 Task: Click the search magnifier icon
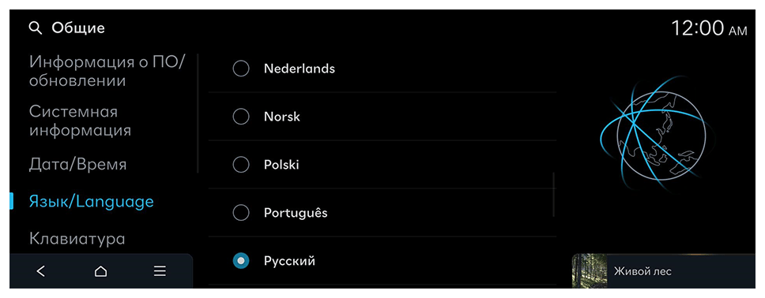36,28
